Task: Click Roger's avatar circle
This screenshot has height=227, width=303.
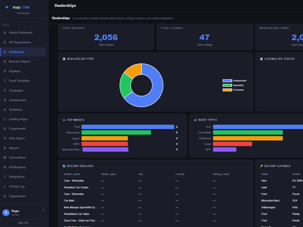Action: pos(6,212)
